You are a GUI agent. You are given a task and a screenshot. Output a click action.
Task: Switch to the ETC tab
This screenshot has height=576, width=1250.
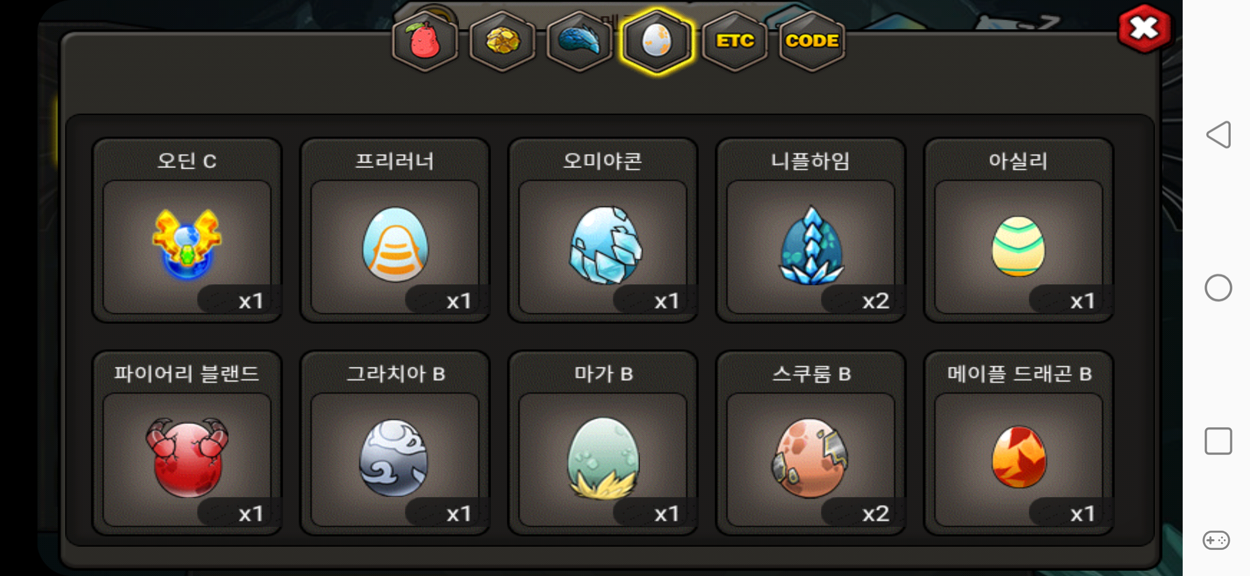tap(735, 41)
